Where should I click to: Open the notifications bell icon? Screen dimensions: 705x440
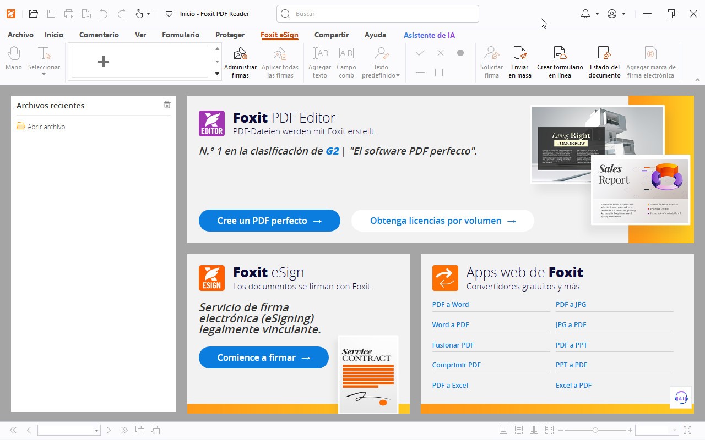(x=585, y=14)
